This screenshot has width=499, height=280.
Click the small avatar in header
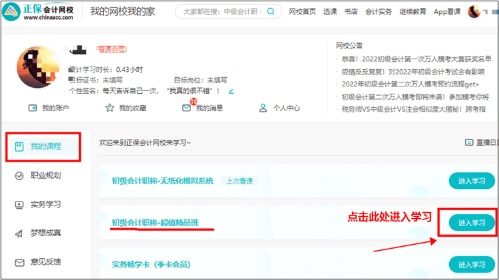(x=474, y=12)
